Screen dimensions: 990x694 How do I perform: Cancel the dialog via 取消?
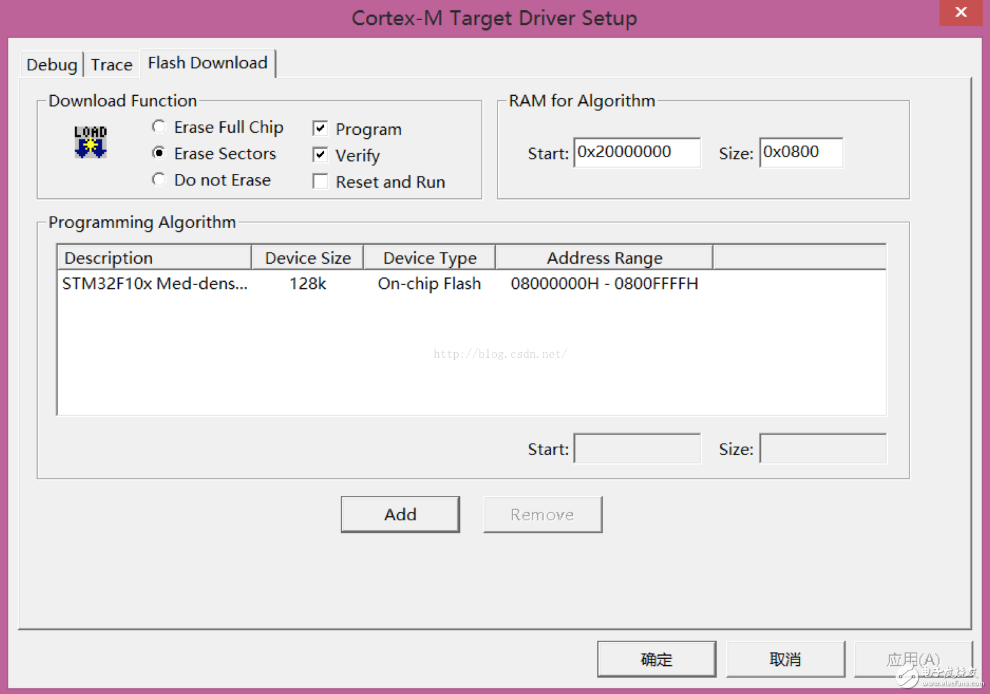(x=786, y=659)
